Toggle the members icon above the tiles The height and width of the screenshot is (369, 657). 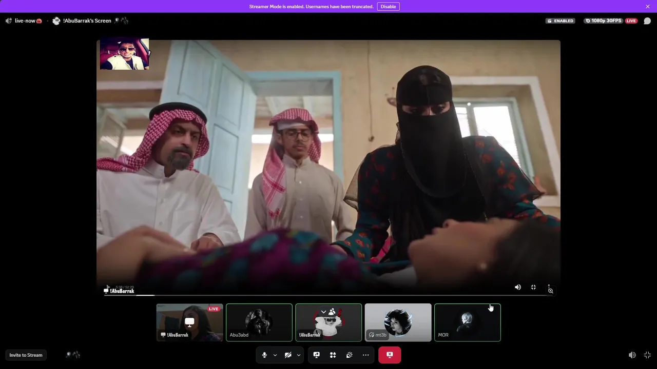tap(332, 312)
